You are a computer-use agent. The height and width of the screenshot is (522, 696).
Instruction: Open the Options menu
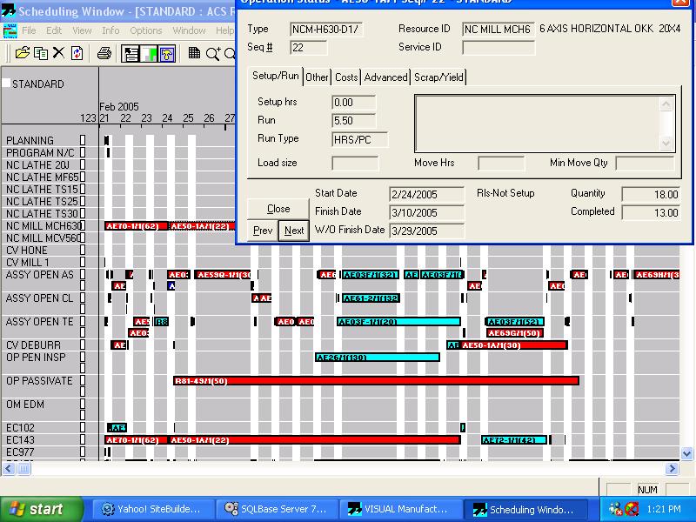click(146, 30)
